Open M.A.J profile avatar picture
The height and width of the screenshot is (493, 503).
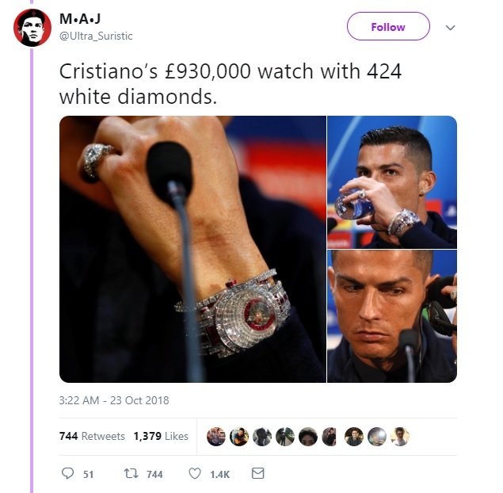[x=32, y=28]
